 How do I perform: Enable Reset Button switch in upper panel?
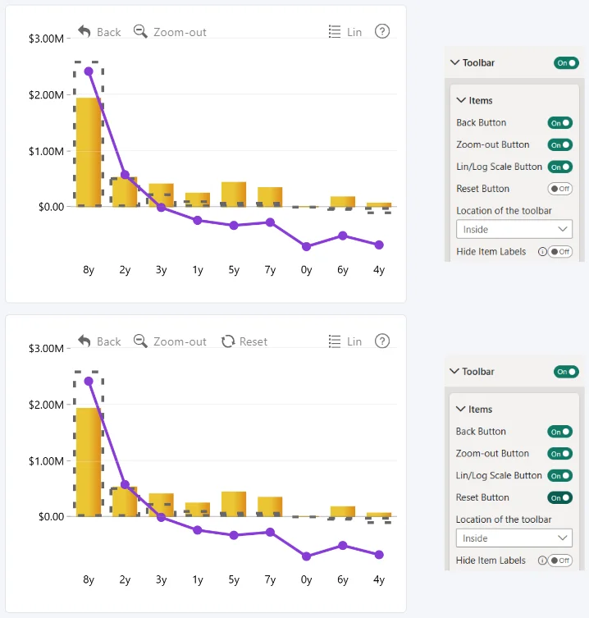pyautogui.click(x=559, y=189)
